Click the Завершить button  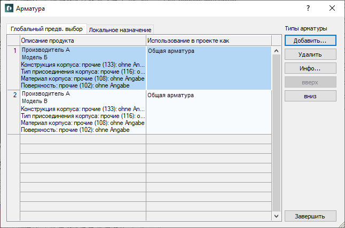(x=310, y=216)
